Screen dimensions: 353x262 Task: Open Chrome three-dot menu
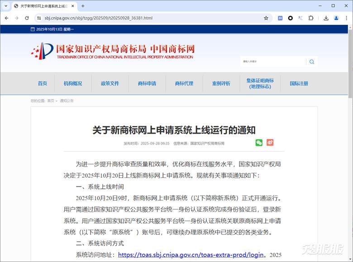[x=347, y=18]
